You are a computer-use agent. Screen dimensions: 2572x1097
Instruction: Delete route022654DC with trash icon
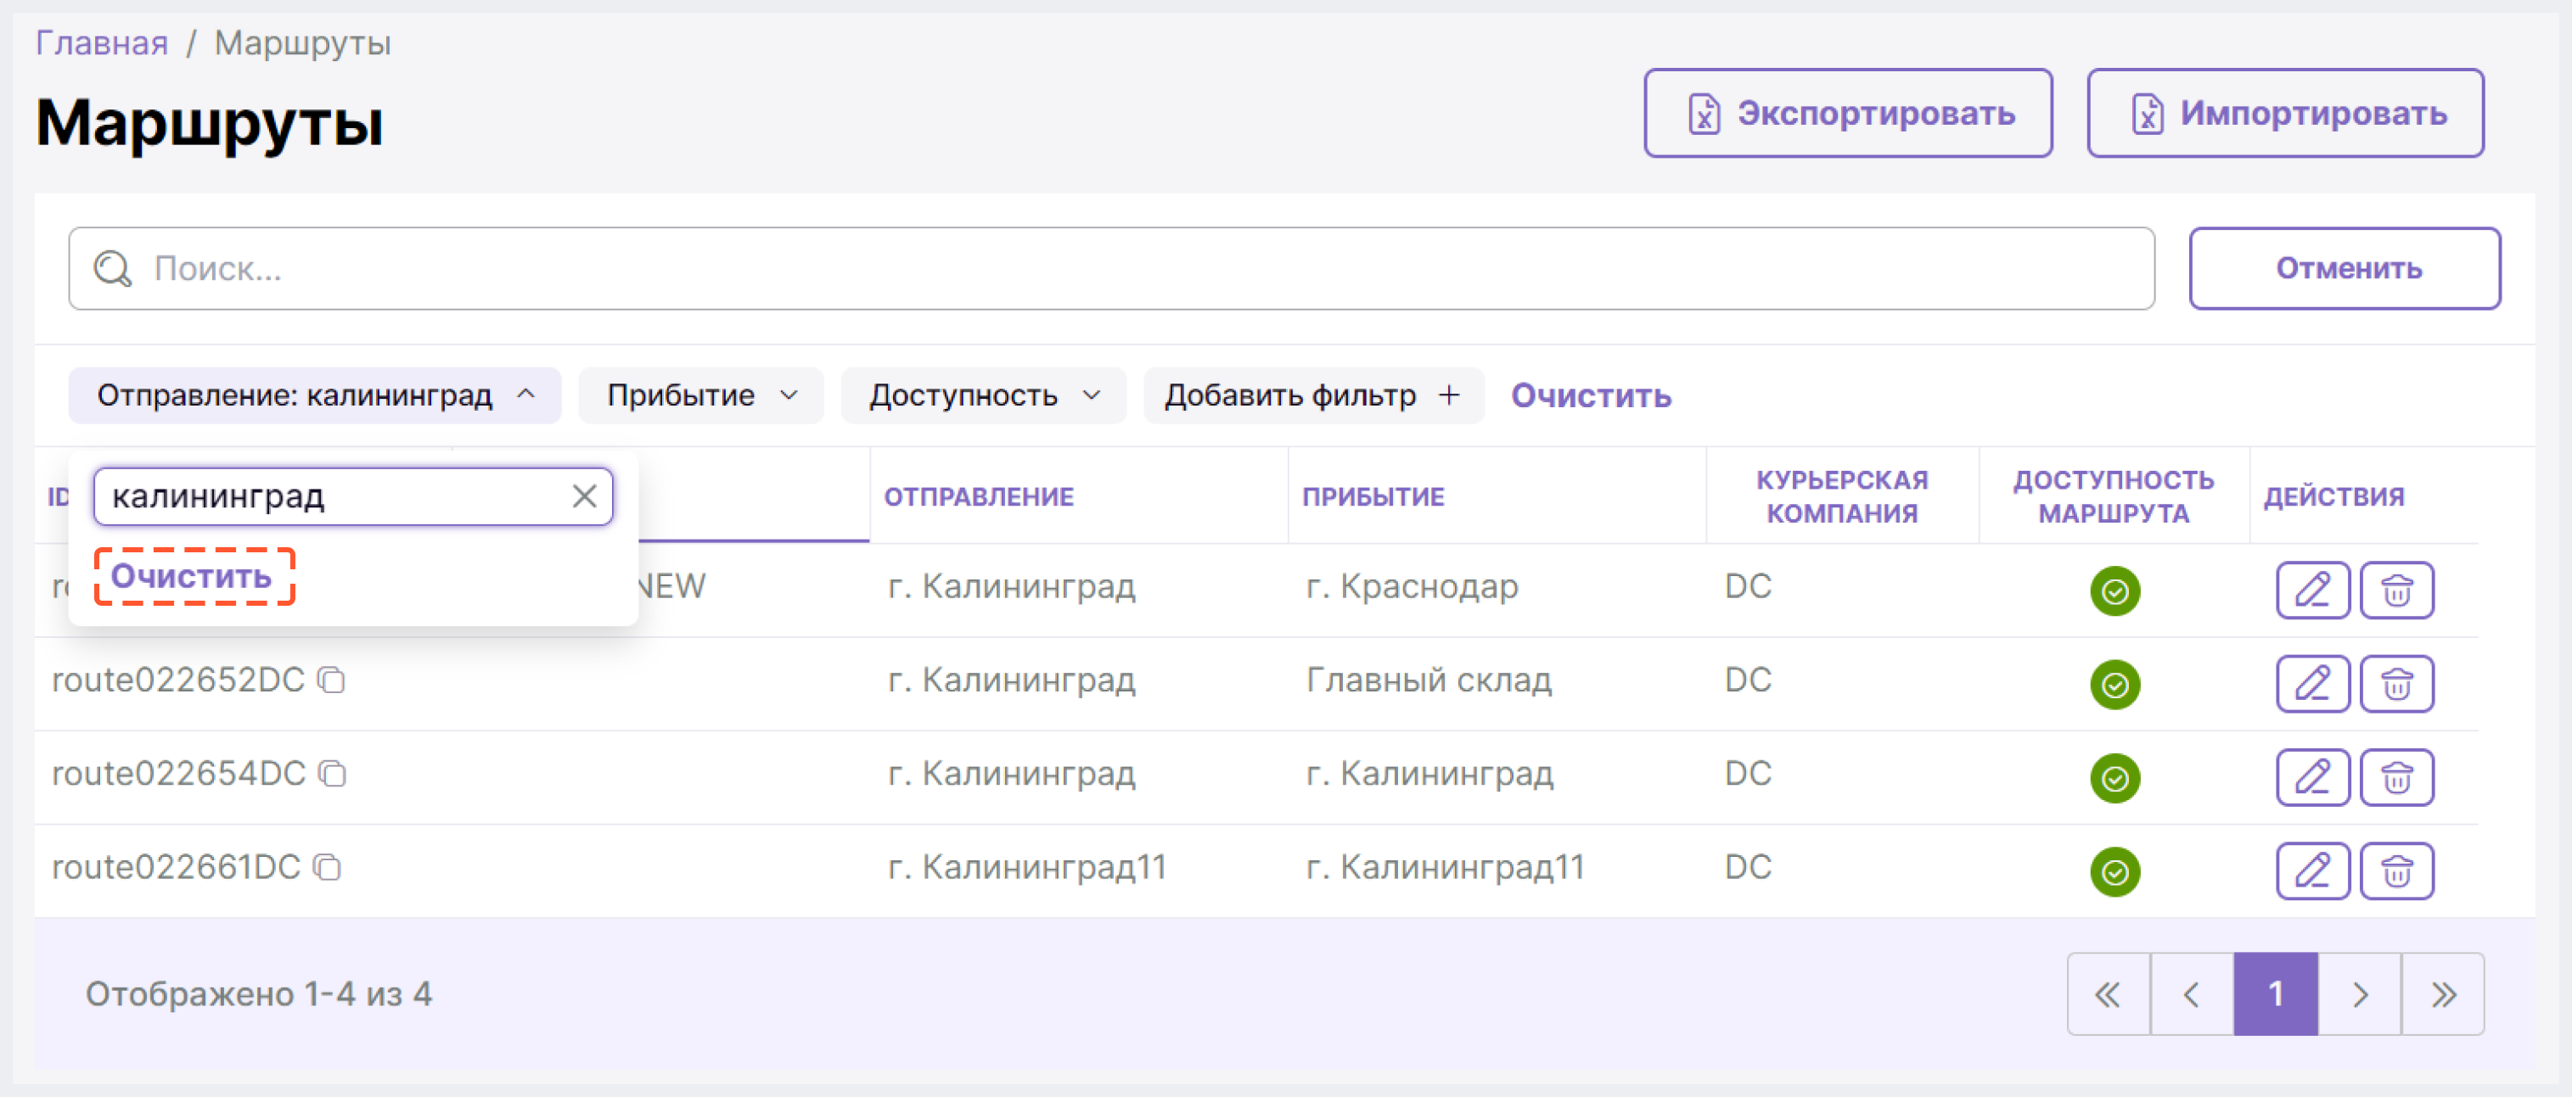tap(2396, 778)
